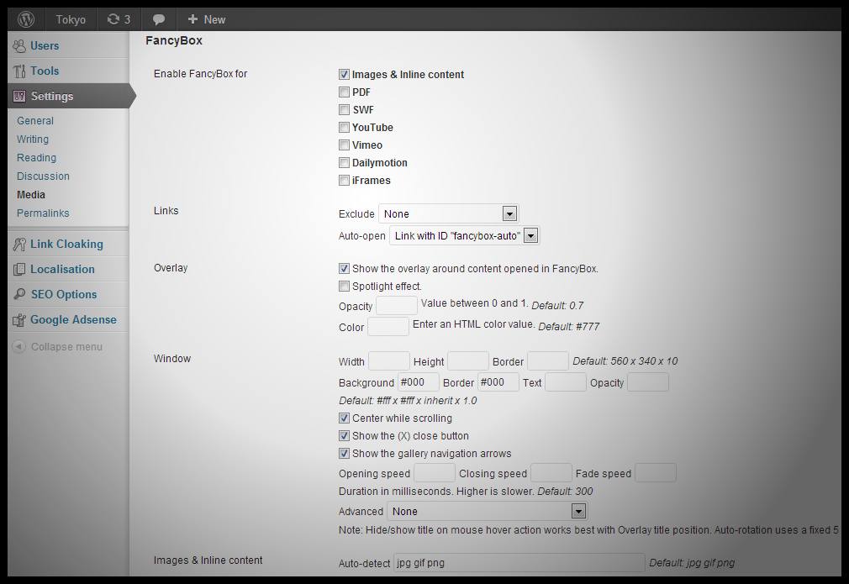Toggle the Spotlight effect checkbox

point(344,287)
